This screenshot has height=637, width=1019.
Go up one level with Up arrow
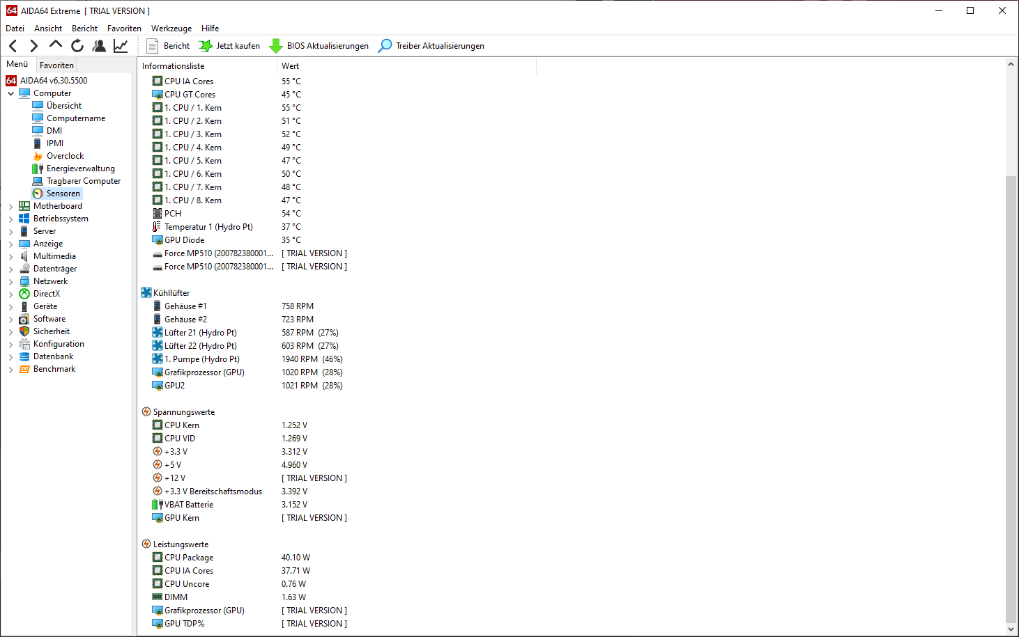[55, 45]
